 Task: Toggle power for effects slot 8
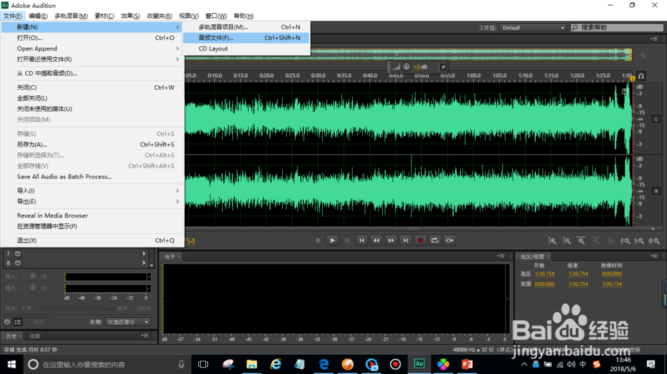coord(18,263)
